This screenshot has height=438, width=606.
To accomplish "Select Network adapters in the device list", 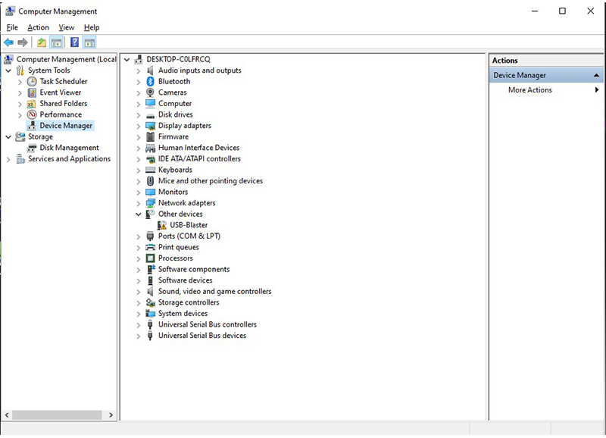I will tap(186, 203).
